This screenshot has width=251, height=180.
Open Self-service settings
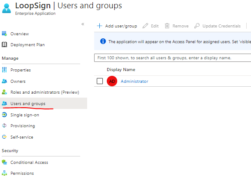tap(22, 137)
